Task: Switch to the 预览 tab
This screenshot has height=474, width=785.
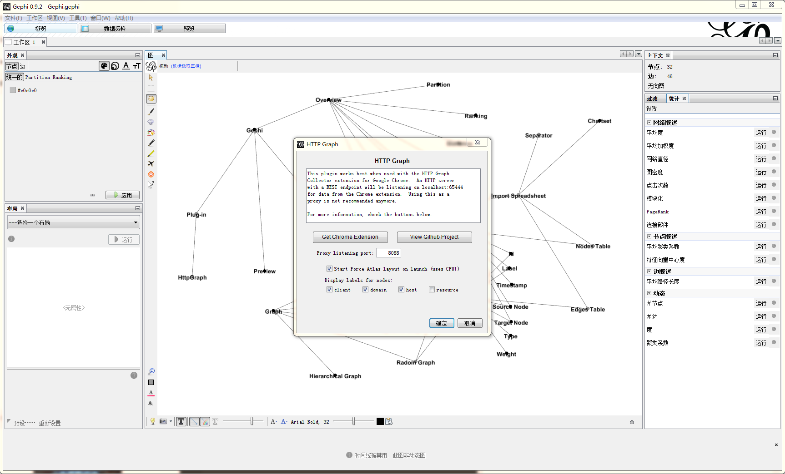Action: coord(189,29)
